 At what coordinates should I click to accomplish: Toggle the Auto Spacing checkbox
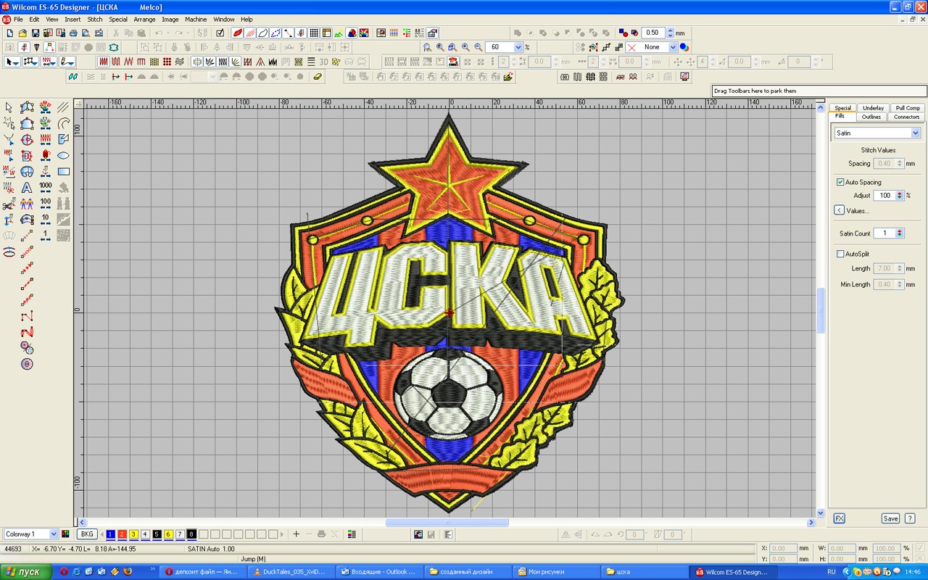point(840,182)
